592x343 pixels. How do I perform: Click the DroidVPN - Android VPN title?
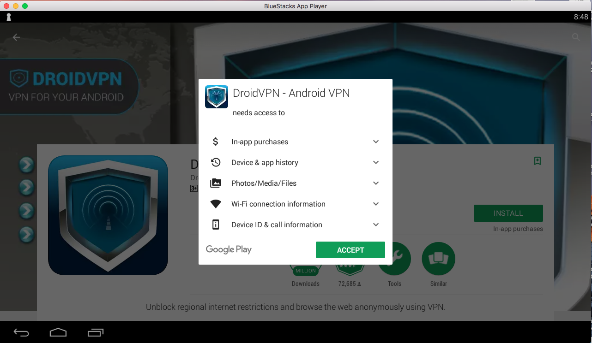point(291,93)
